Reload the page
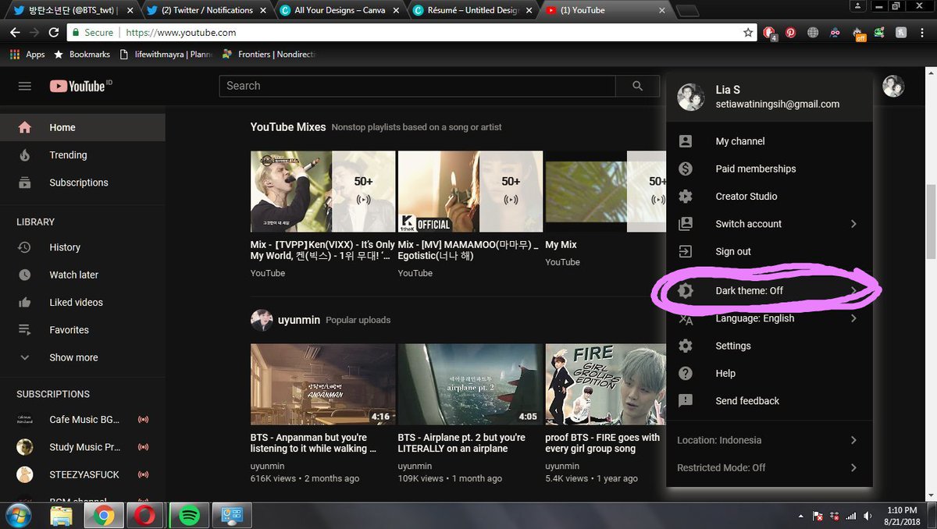The image size is (937, 529). pyautogui.click(x=54, y=33)
